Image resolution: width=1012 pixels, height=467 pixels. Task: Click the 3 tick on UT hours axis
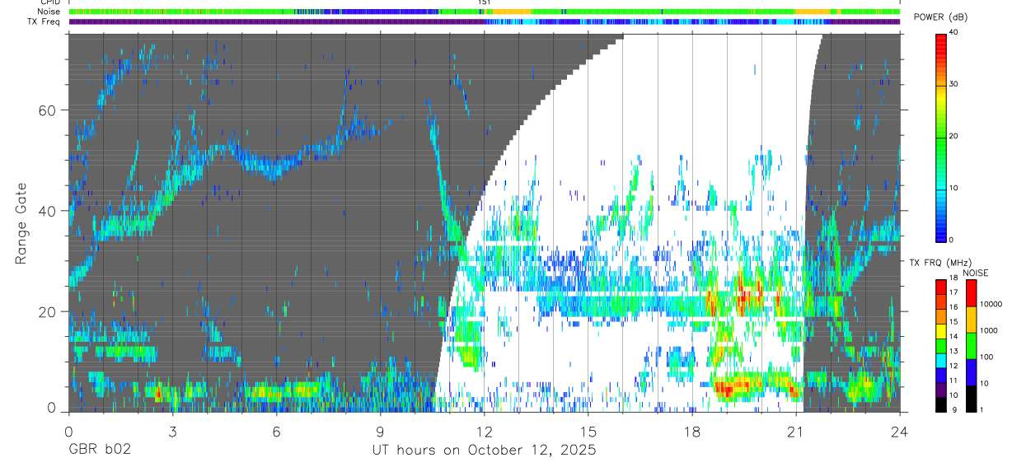pos(172,431)
